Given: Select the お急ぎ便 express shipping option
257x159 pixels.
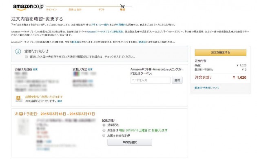Looking at the screenshot, I should (104, 130).
